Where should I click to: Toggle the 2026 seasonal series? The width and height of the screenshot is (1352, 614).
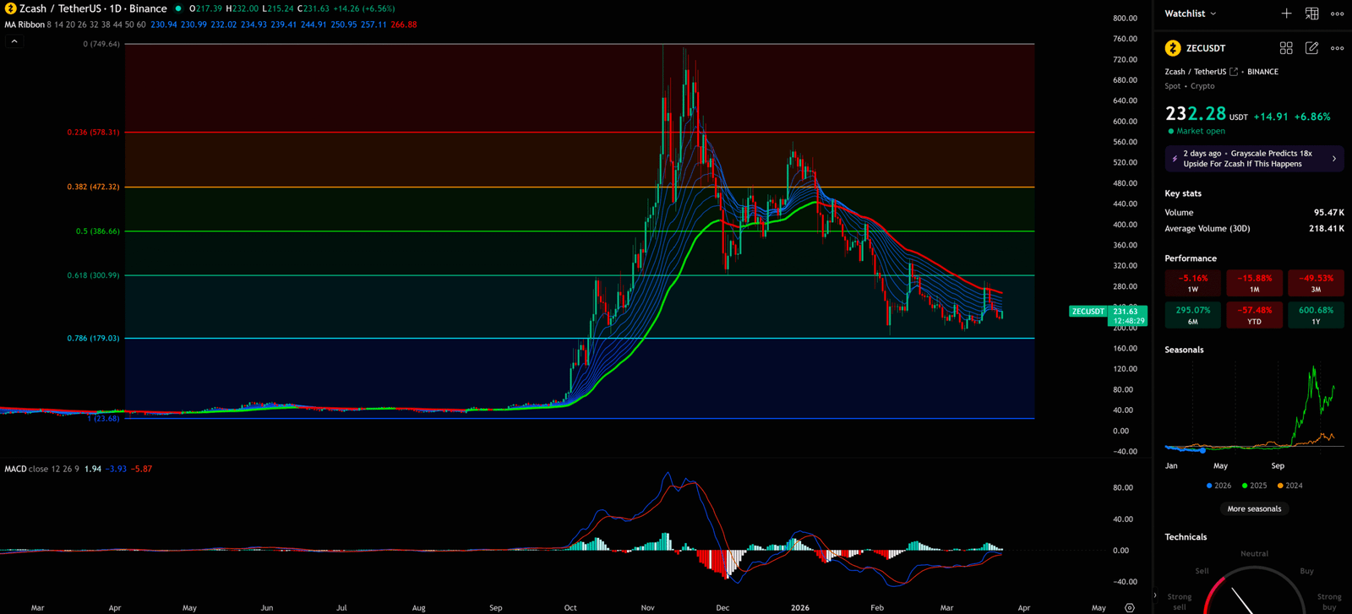tap(1218, 486)
